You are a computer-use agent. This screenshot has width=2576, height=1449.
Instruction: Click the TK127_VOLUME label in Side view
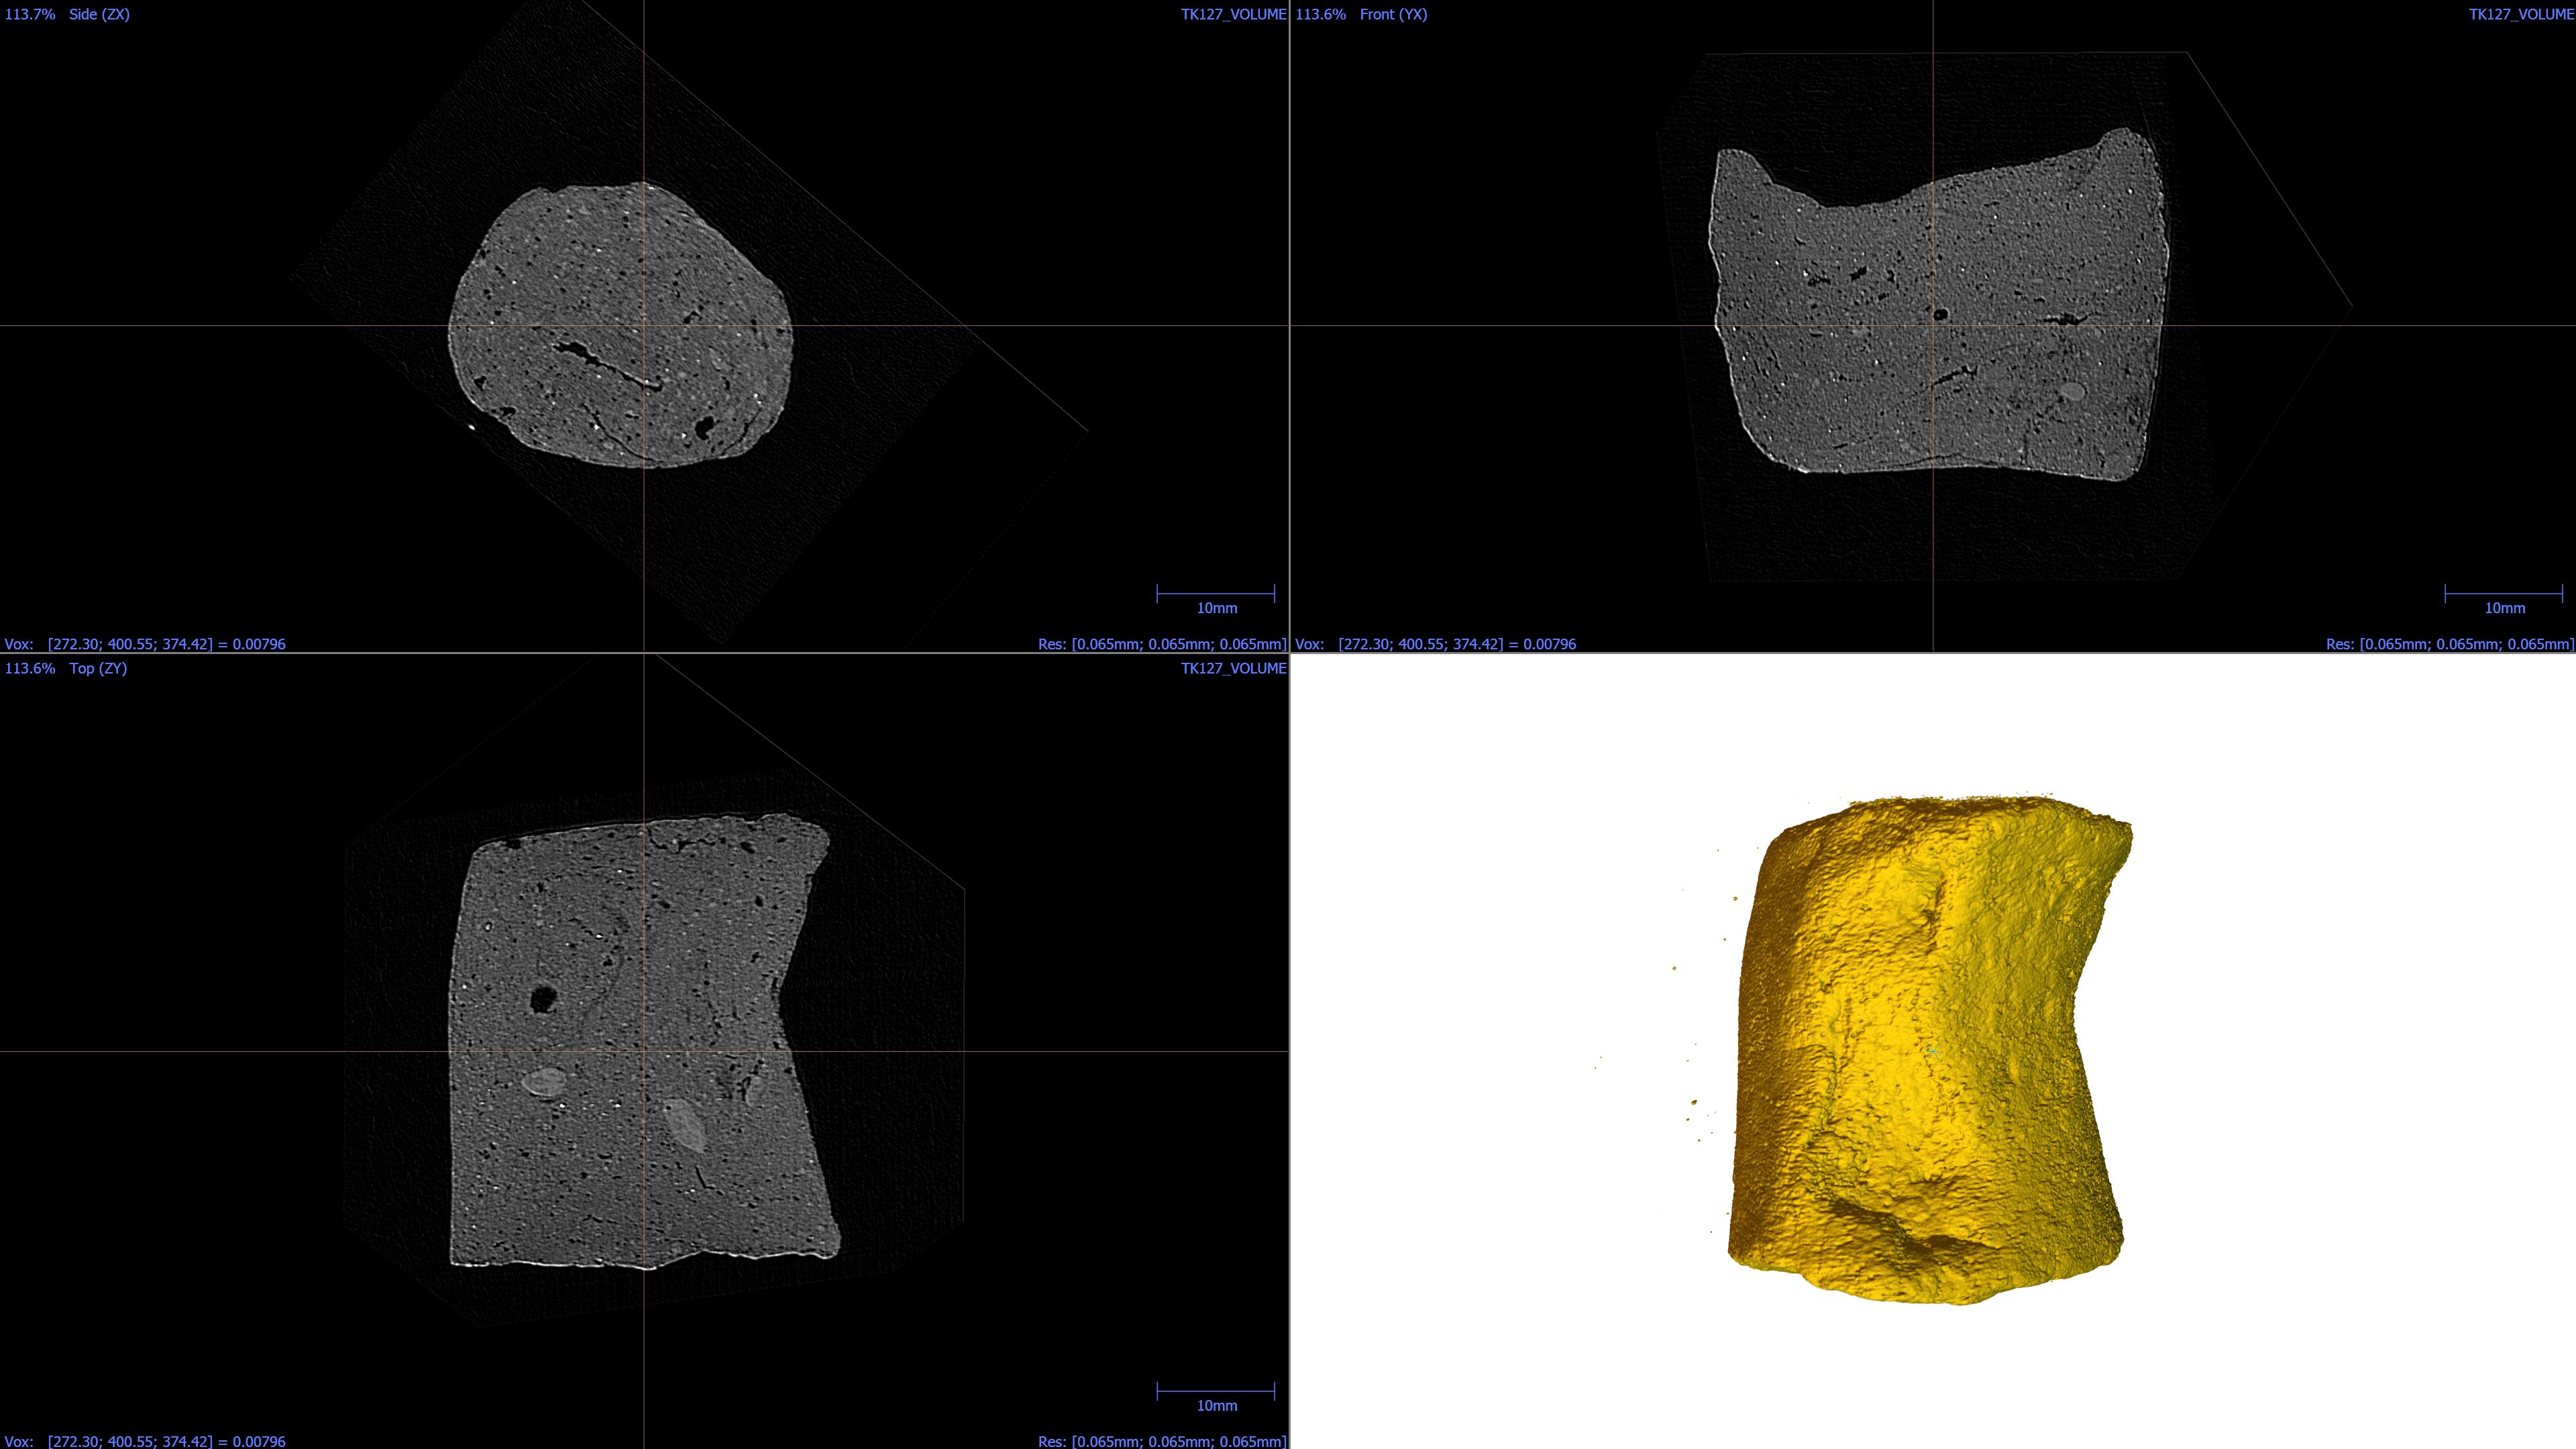1233,14
